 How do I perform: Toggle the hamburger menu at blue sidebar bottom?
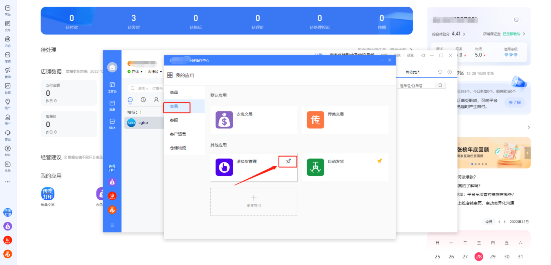[x=112, y=225]
